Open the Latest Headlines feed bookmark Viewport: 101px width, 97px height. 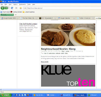click(x=29, y=12)
